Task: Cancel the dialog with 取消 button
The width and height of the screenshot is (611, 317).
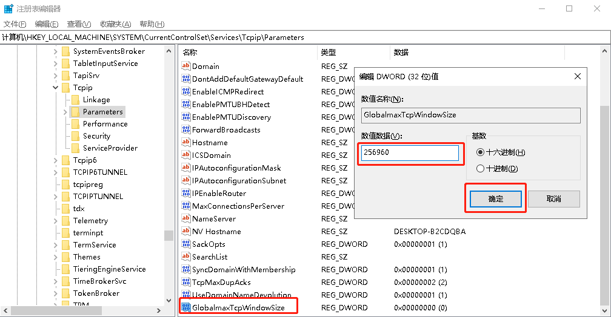Action: [x=553, y=199]
